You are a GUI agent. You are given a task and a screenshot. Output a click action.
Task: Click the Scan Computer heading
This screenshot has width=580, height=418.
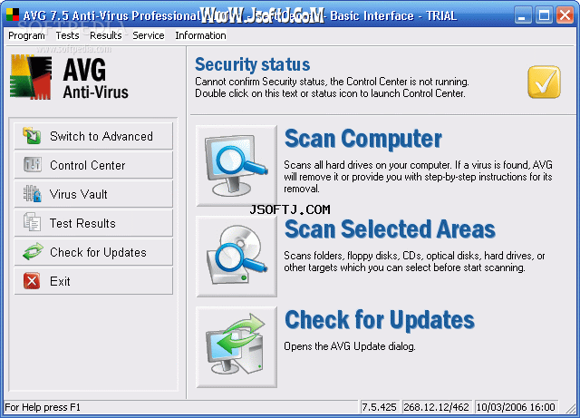363,139
